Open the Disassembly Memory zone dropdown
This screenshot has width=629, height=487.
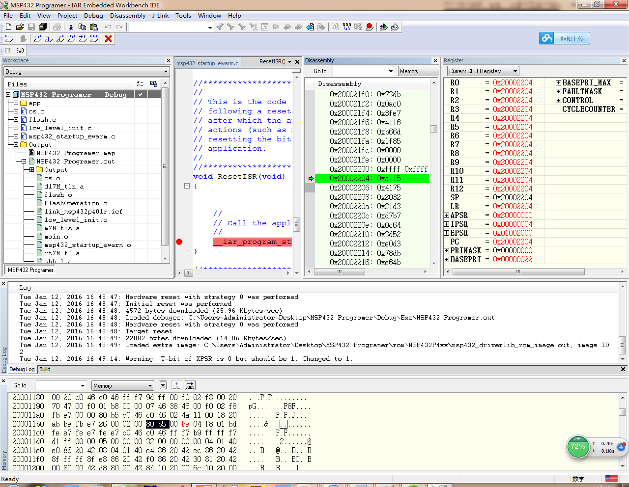[418, 71]
